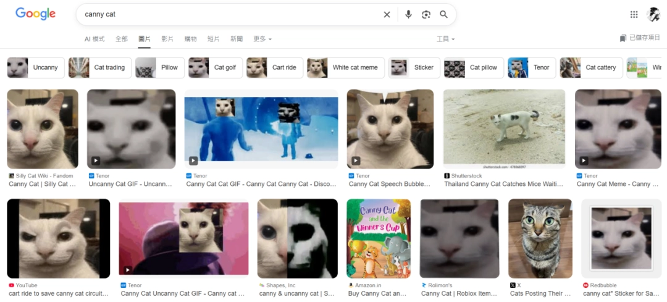Image resolution: width=667 pixels, height=302 pixels.
Task: Open the Shutterstock Thailand cat image
Action: point(504,128)
